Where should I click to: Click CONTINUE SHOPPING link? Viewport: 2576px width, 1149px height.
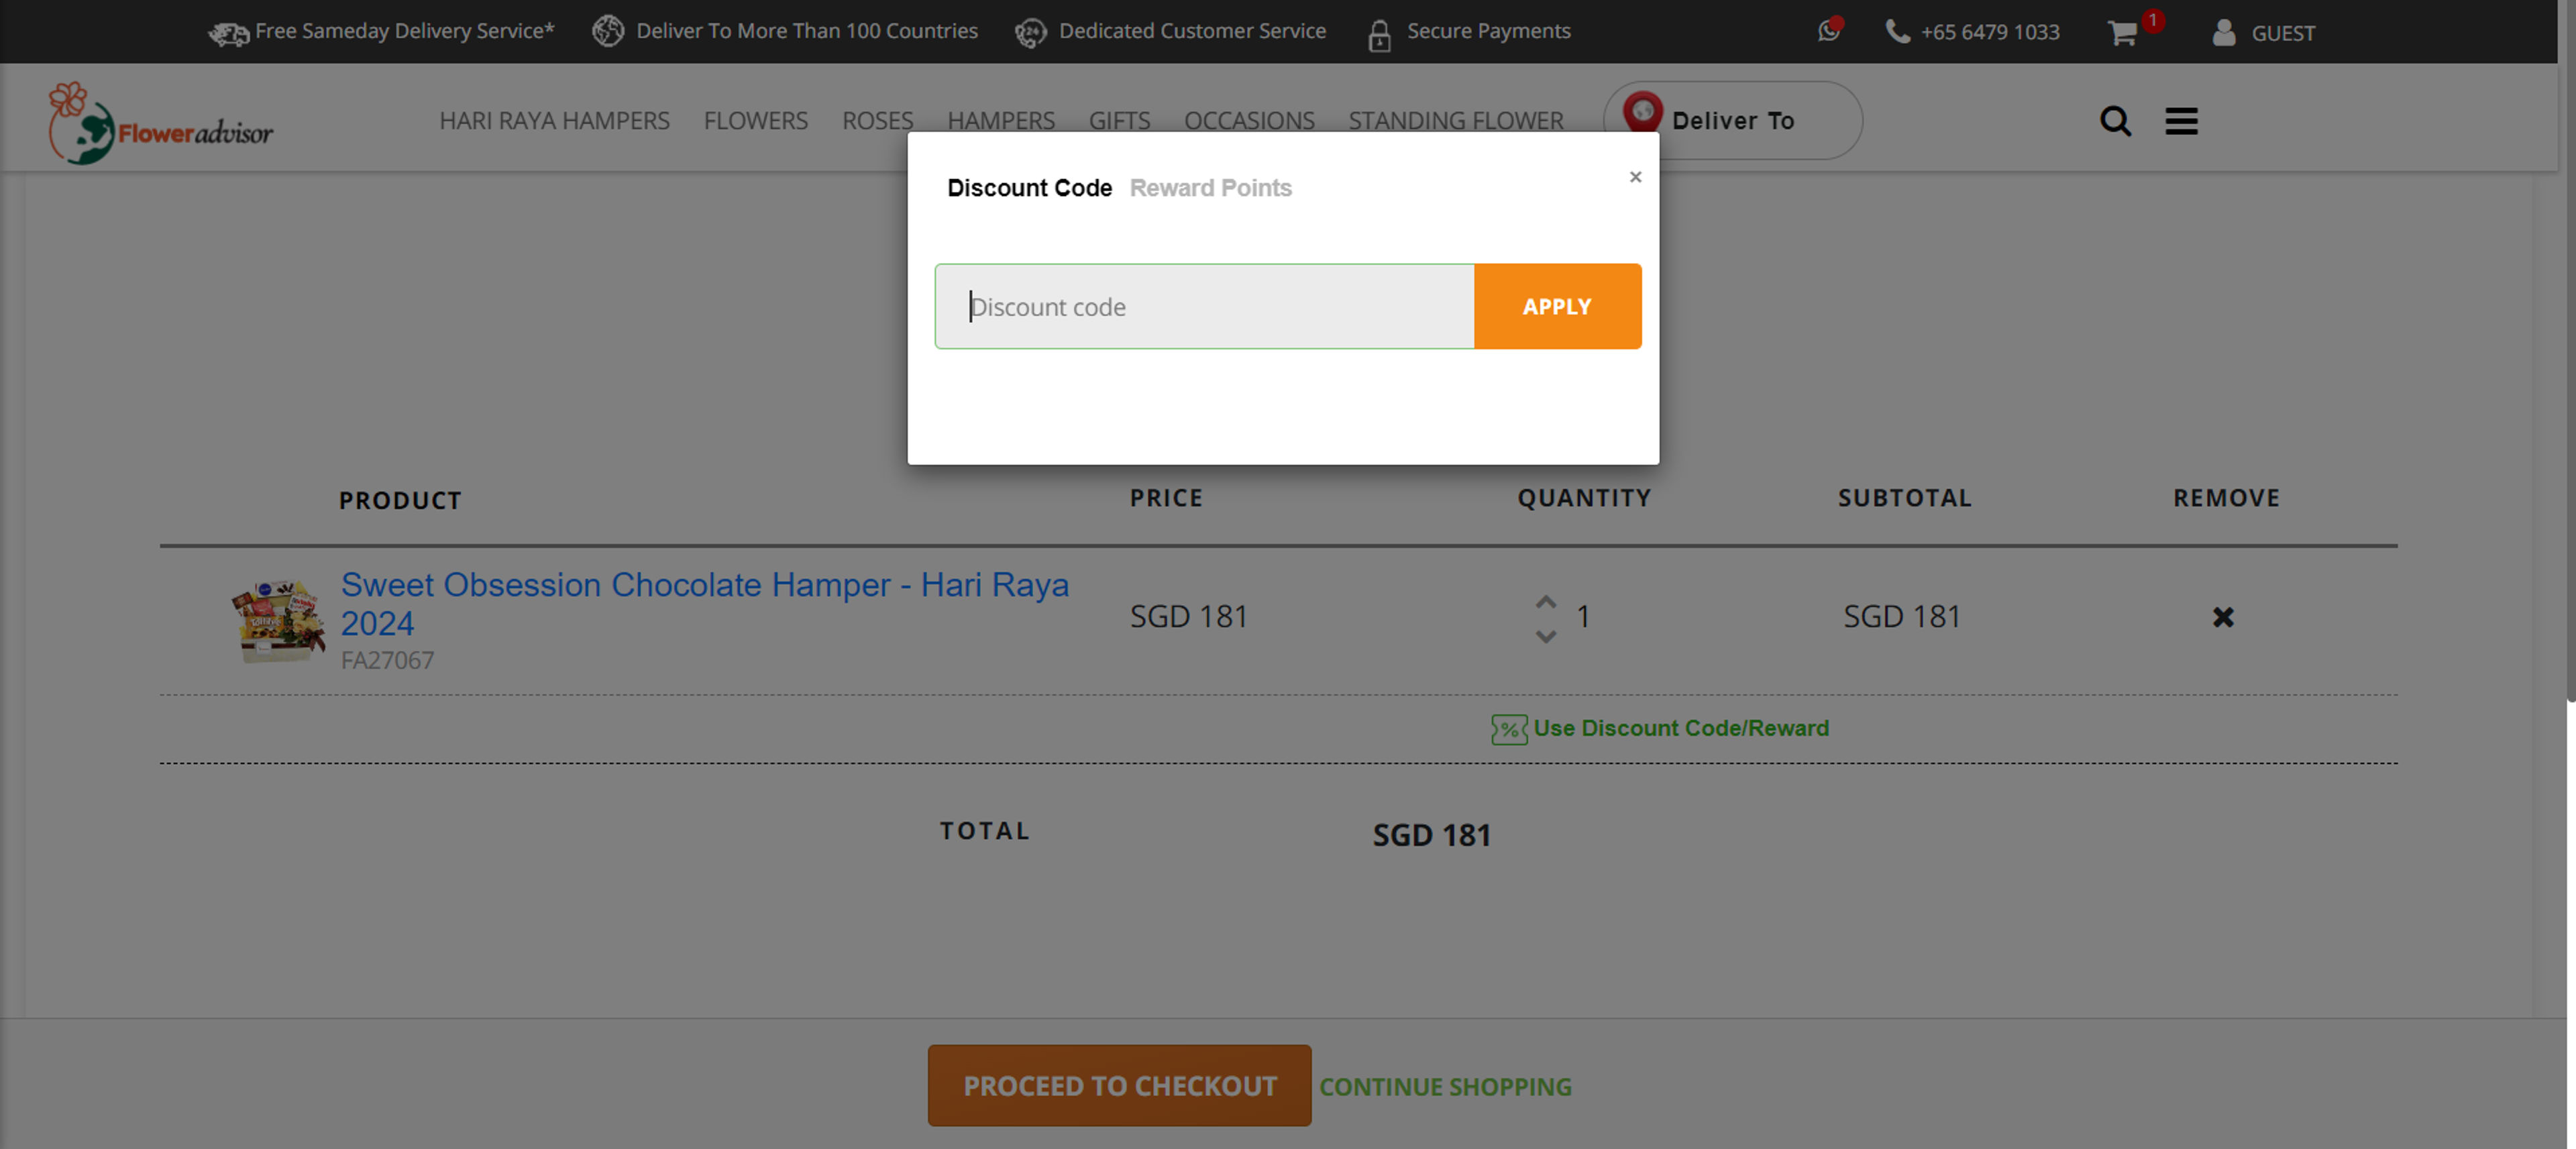(1445, 1086)
